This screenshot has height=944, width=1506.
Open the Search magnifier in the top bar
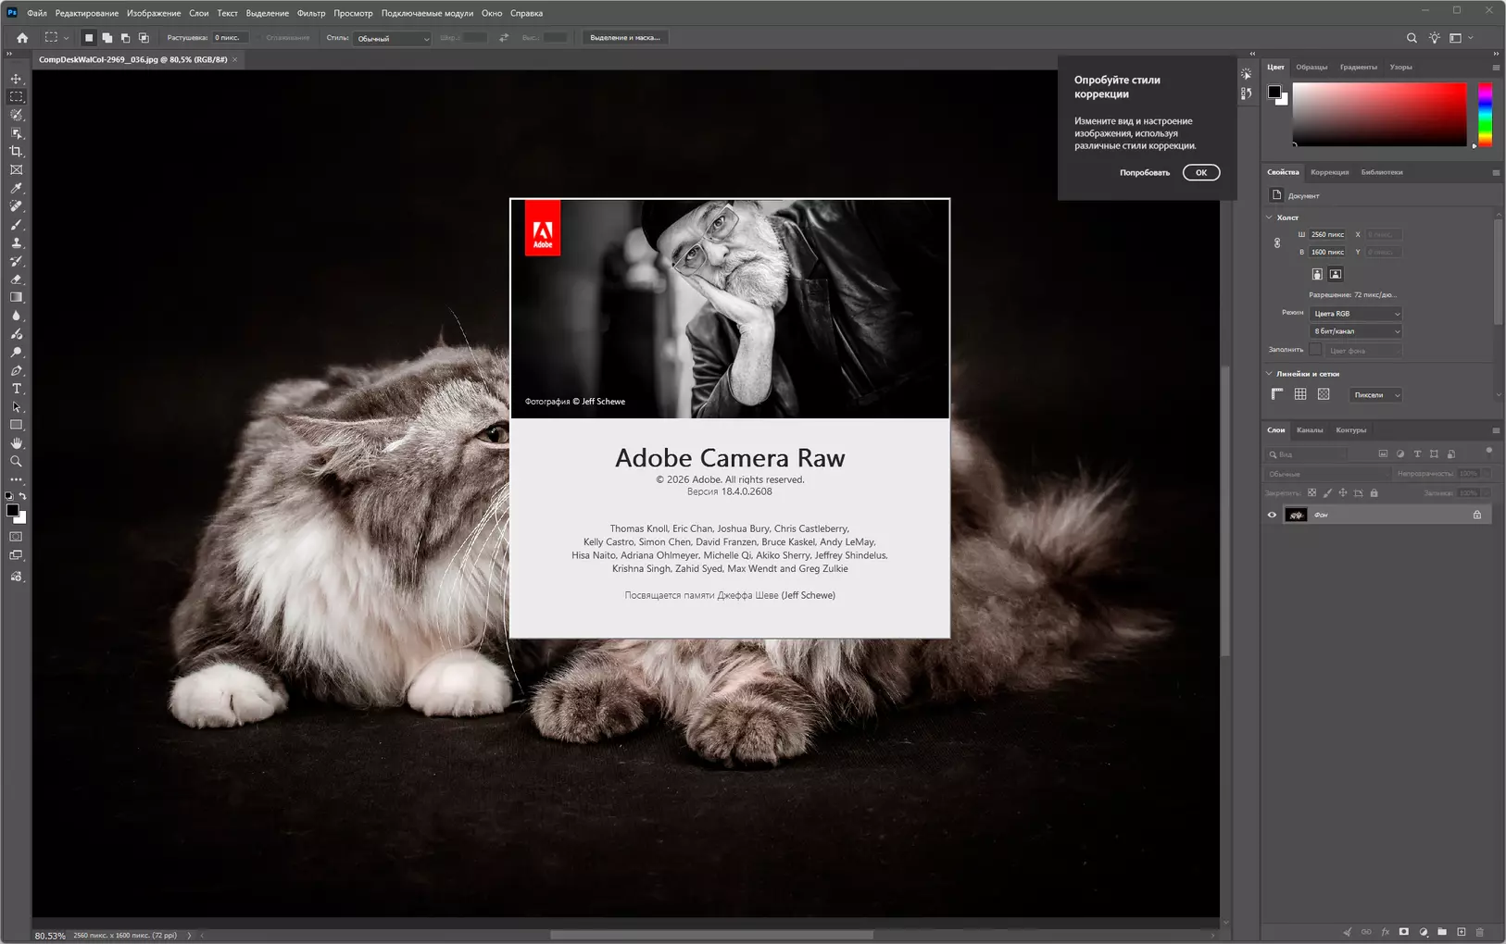[x=1412, y=38]
